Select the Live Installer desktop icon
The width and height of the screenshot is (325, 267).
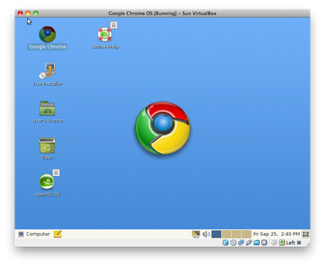pyautogui.click(x=48, y=71)
